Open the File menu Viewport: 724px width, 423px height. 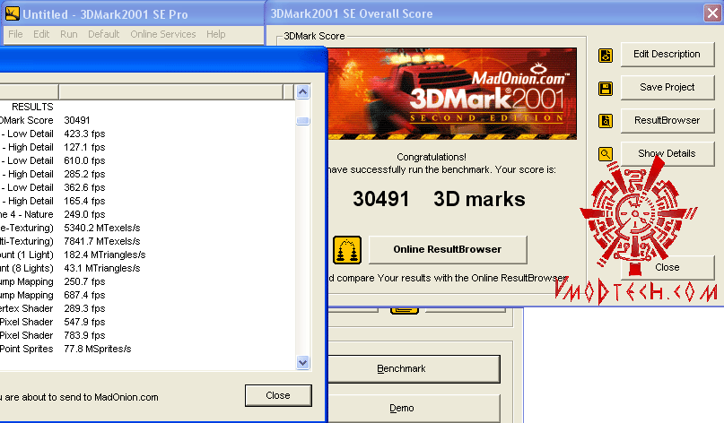[x=15, y=34]
